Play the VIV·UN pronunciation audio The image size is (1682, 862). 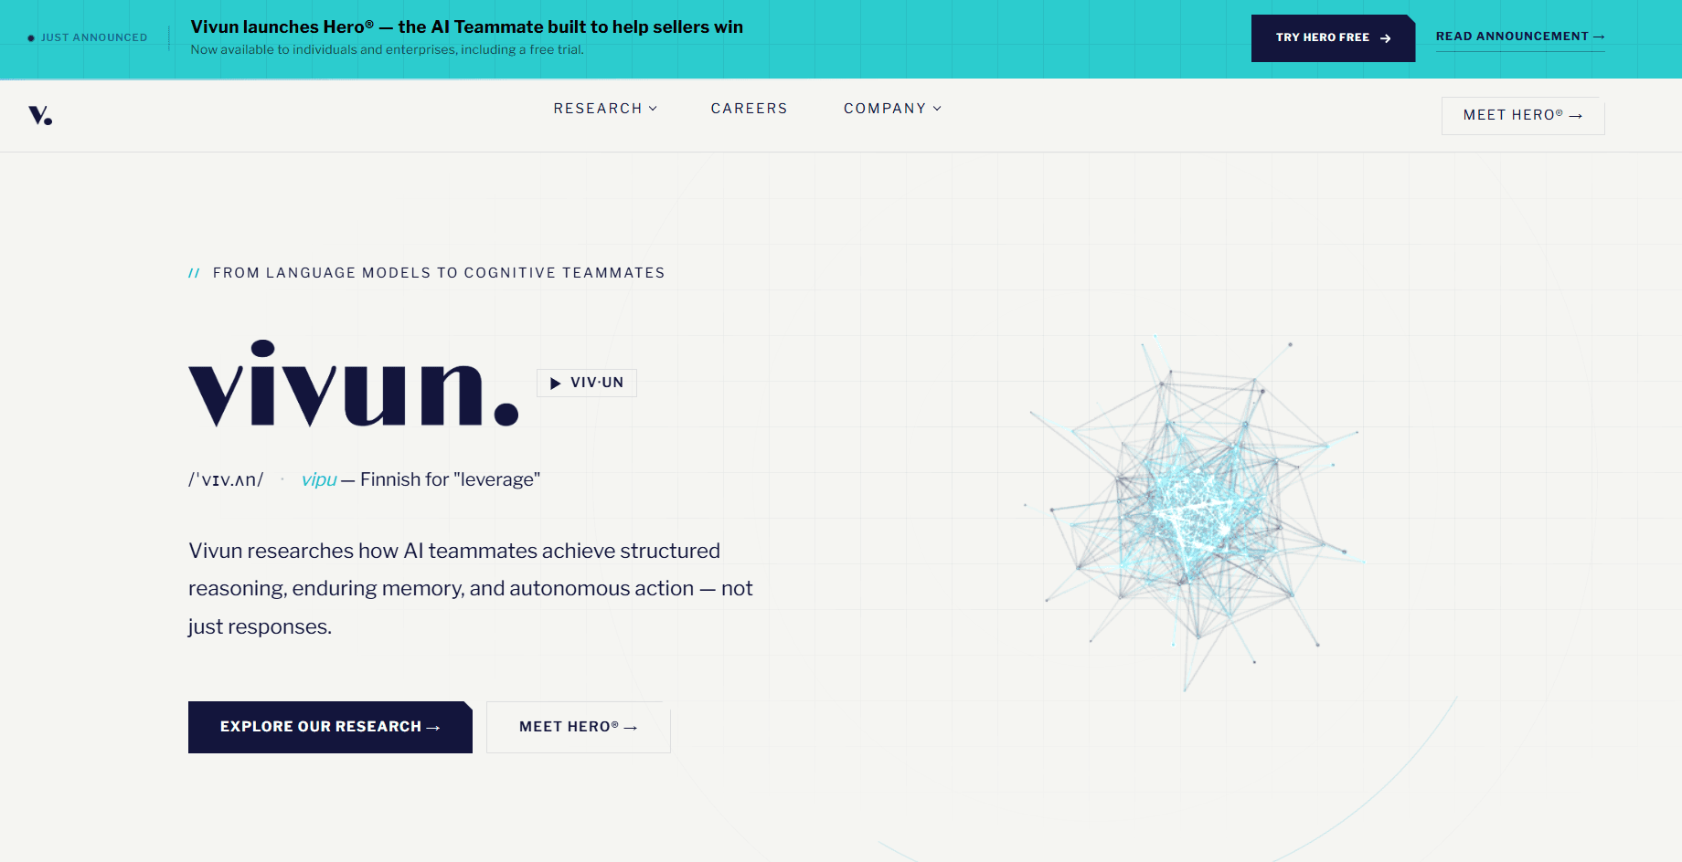click(587, 383)
